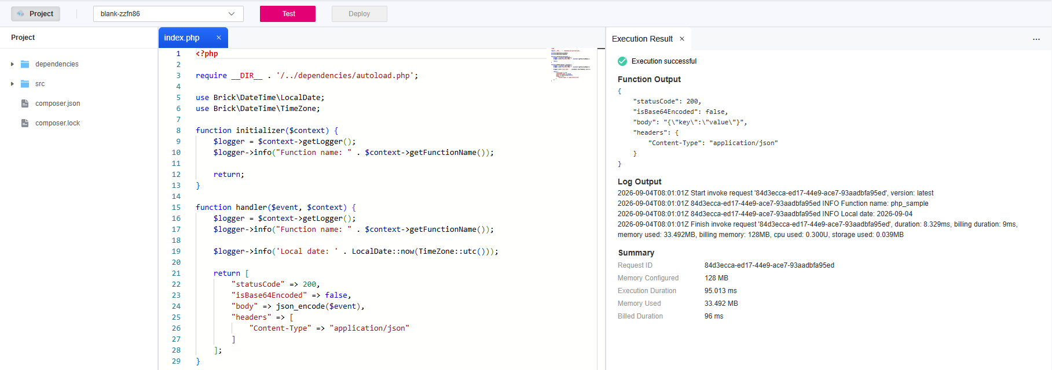Click the Log Output heading

pyautogui.click(x=639, y=182)
